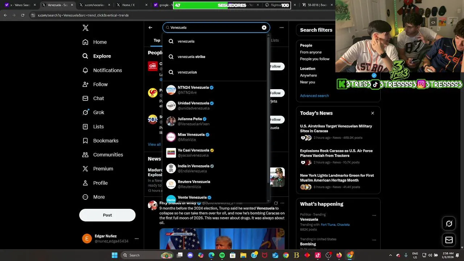Screen dimensions: 464x261
Task: Open more options for the Venezuela trend
Action: (x=374, y=215)
